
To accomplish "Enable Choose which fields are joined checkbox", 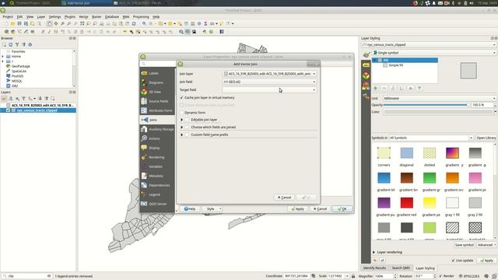I will click(187, 127).
